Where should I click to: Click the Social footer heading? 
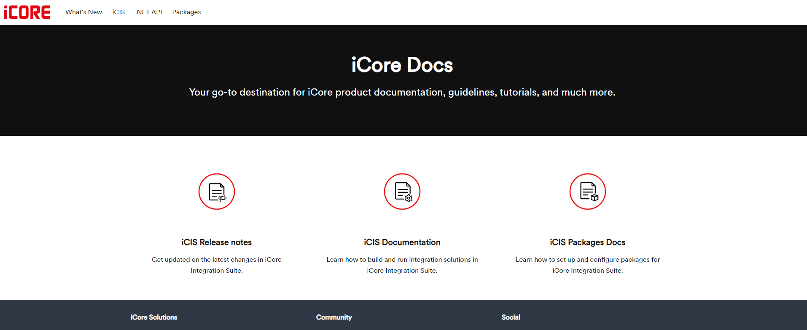(x=511, y=317)
